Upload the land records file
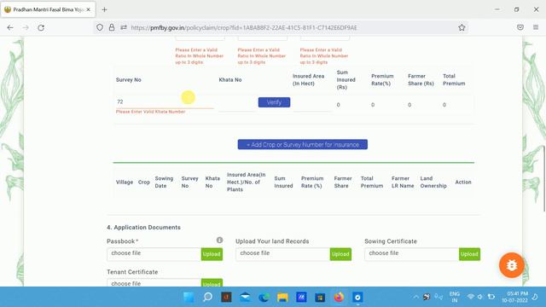This screenshot has height=307, width=546. [x=340, y=254]
